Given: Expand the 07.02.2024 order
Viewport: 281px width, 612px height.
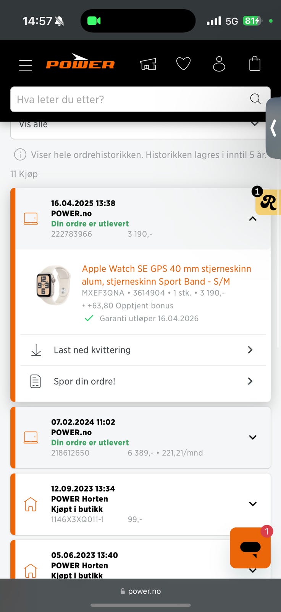Looking at the screenshot, I should click(253, 438).
